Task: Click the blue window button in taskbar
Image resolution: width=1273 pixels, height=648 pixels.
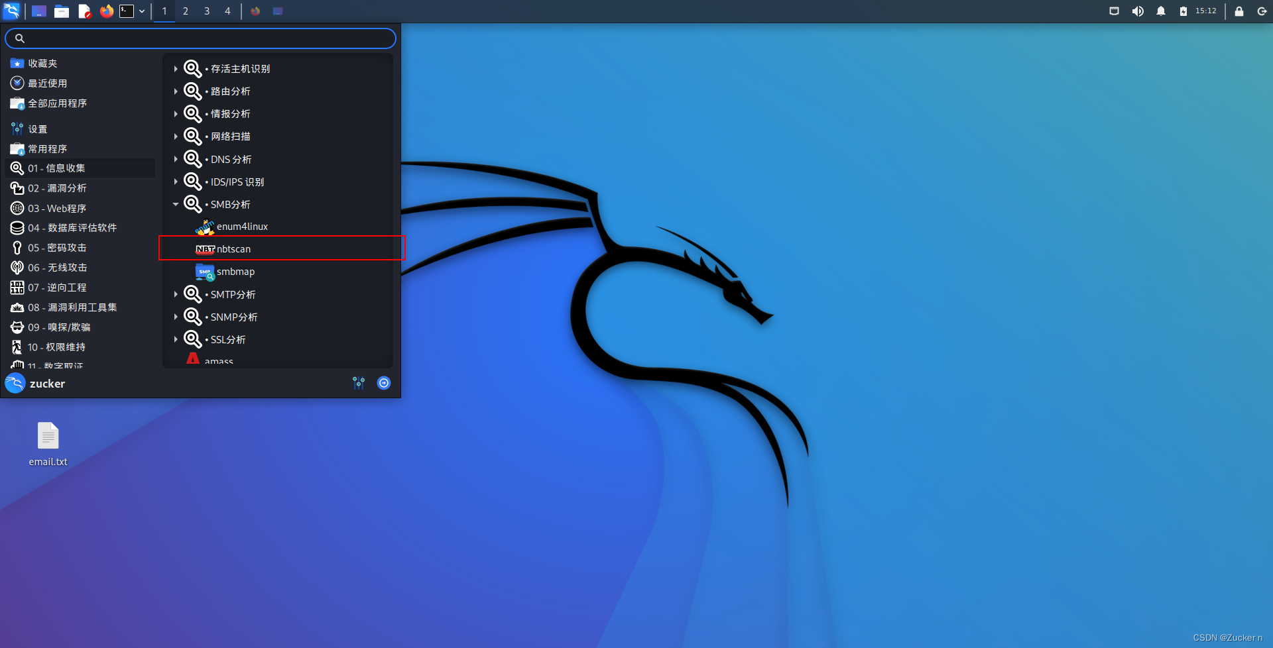Action: pos(278,11)
